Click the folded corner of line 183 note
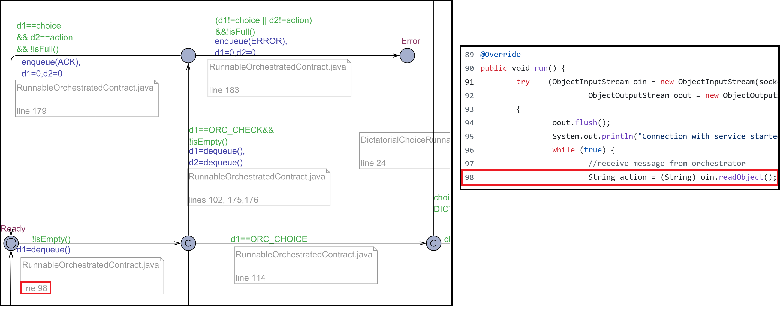 click(x=349, y=61)
